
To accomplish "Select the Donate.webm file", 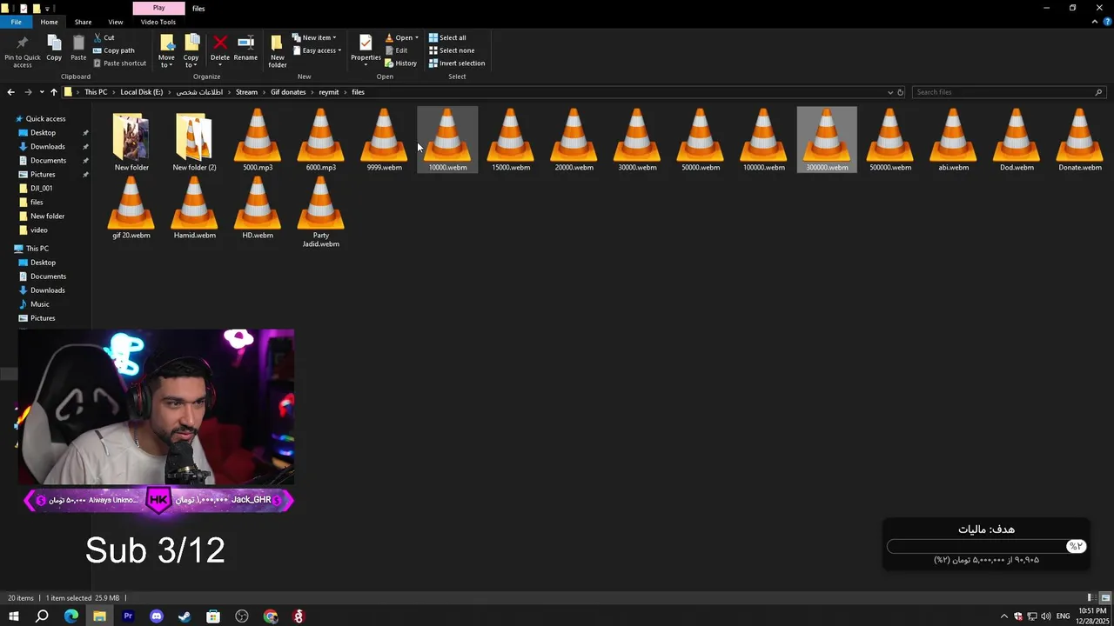I will tap(1079, 139).
